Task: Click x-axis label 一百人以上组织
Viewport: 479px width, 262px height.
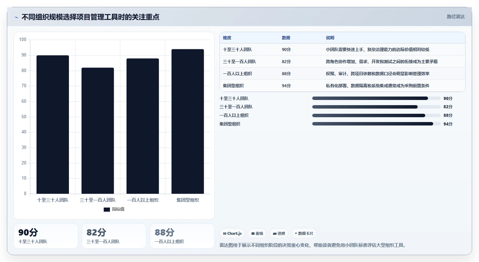Action: click(143, 200)
